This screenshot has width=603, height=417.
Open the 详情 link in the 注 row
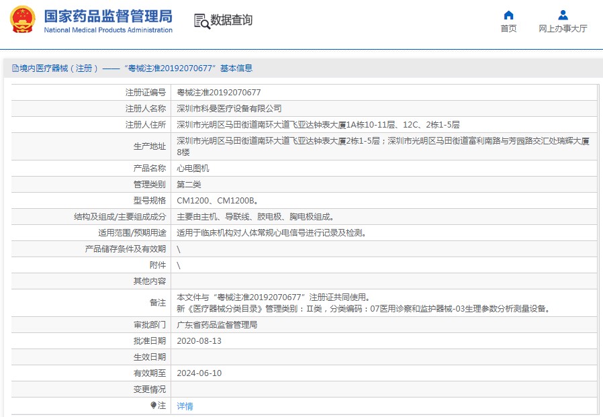[x=185, y=406]
